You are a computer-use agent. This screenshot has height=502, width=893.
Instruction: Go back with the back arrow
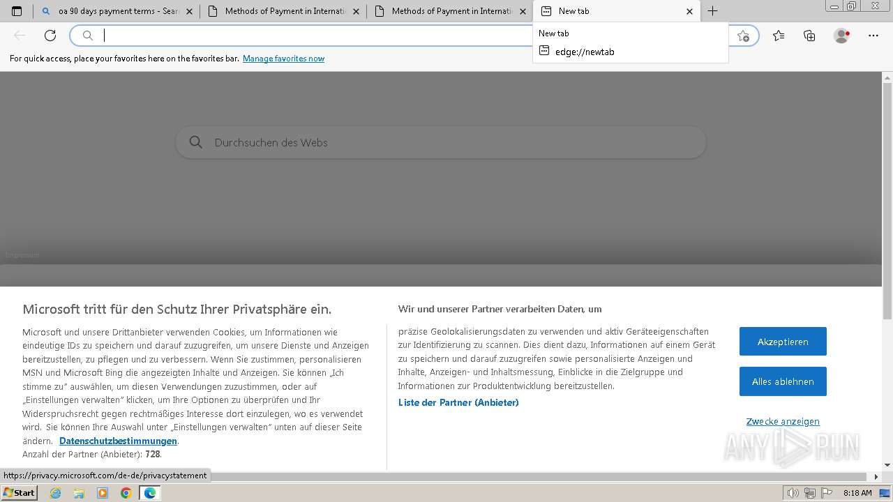[20, 36]
